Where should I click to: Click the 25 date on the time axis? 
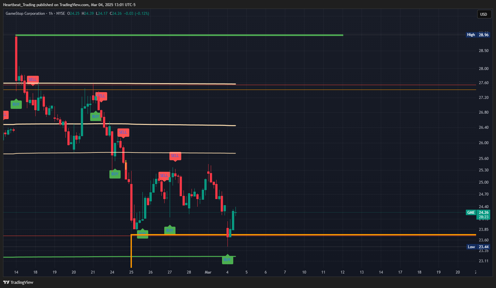coord(131,272)
